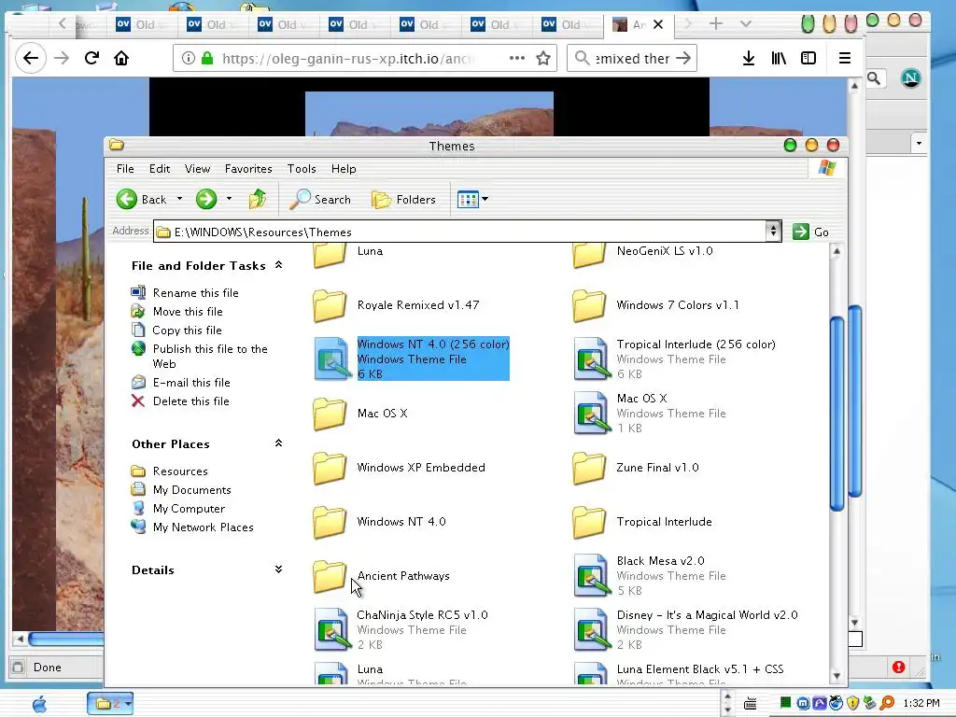This screenshot has height=717, width=956.
Task: Open page actions ellipsis in URL bar
Action: click(517, 59)
